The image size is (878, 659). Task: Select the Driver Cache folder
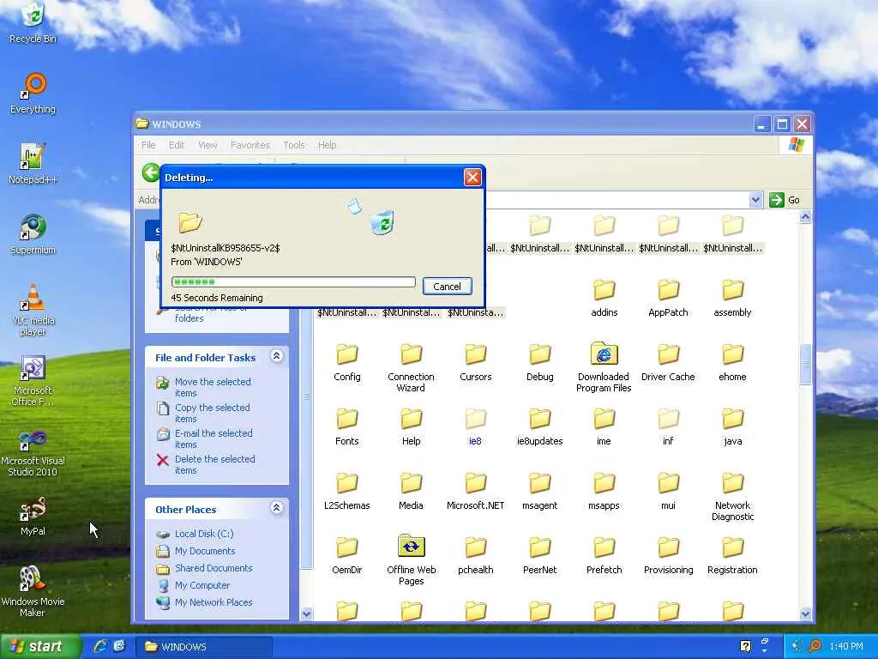click(x=668, y=362)
